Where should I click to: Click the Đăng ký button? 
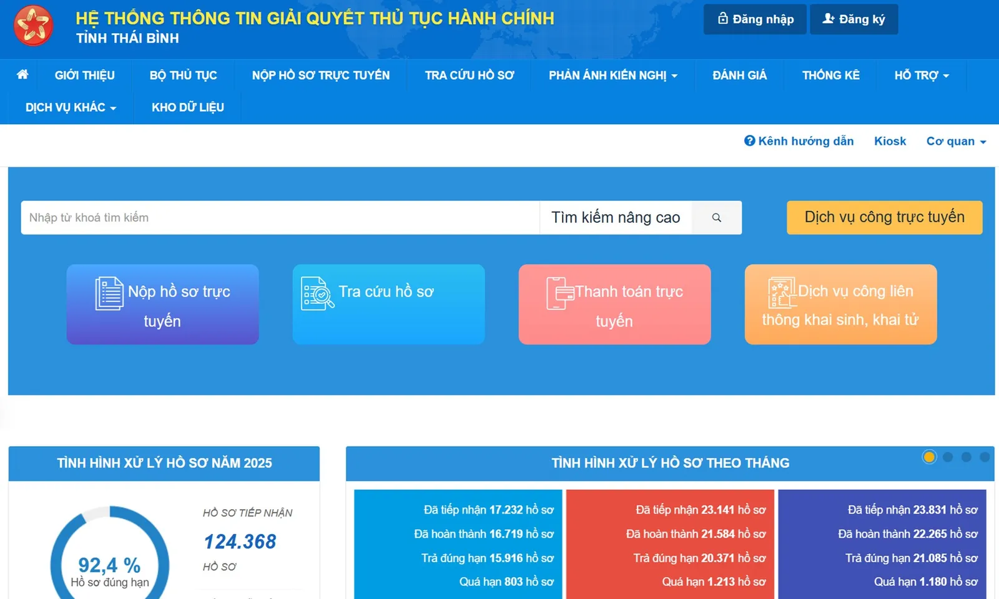click(x=854, y=19)
